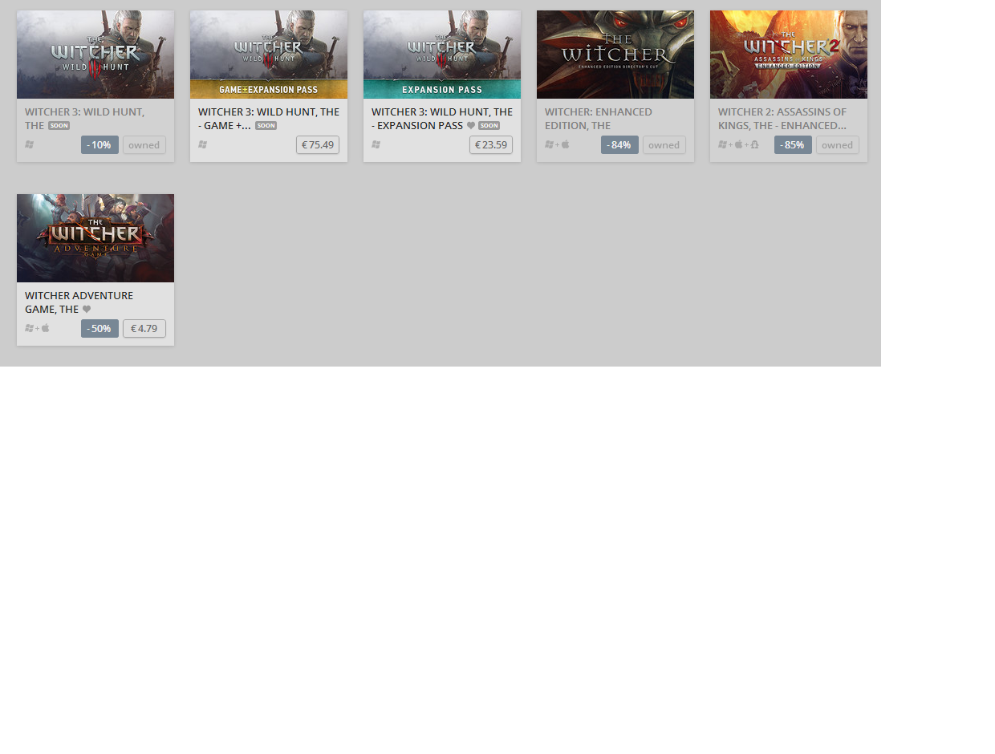Click 'owned' button on Witcher 3: Wild Hunt

(x=144, y=145)
